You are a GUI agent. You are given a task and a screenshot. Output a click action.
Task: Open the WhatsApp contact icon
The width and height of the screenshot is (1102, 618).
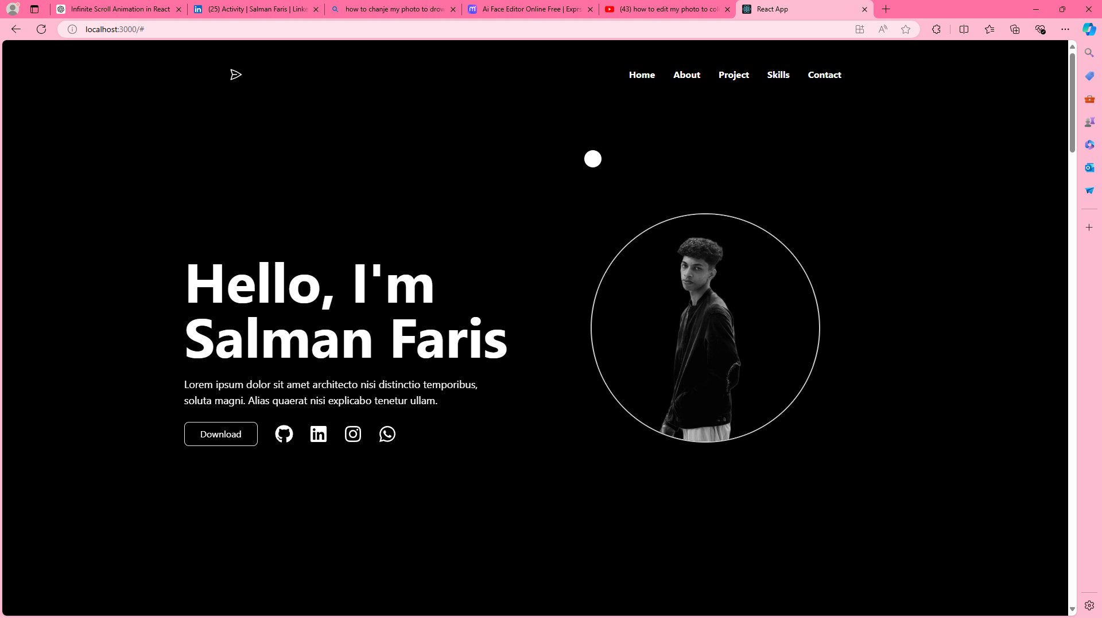pos(387,434)
